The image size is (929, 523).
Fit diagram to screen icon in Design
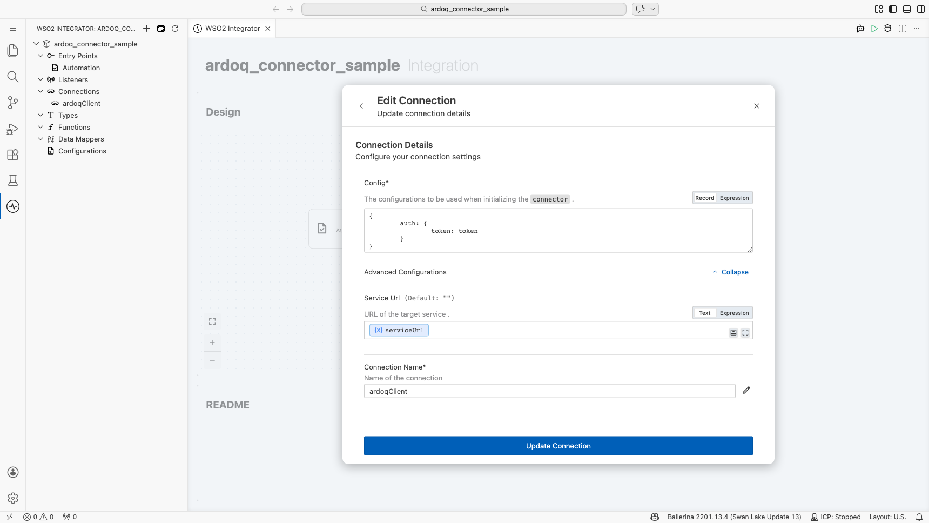click(x=212, y=321)
